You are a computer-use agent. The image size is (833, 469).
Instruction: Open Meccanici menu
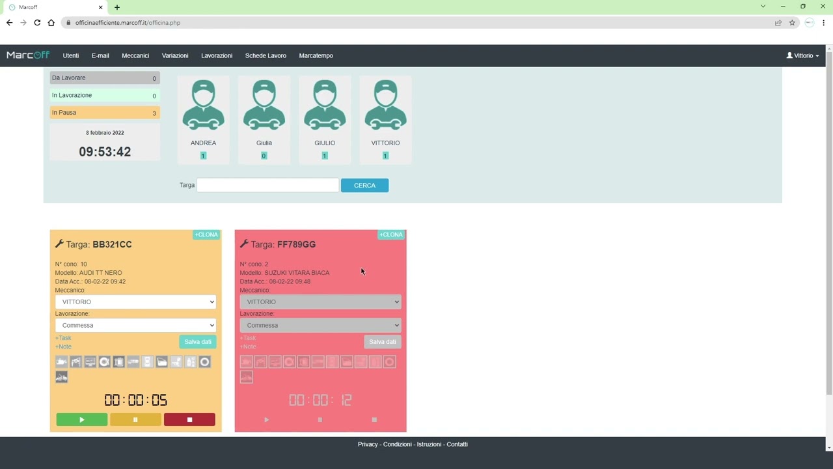click(x=135, y=55)
